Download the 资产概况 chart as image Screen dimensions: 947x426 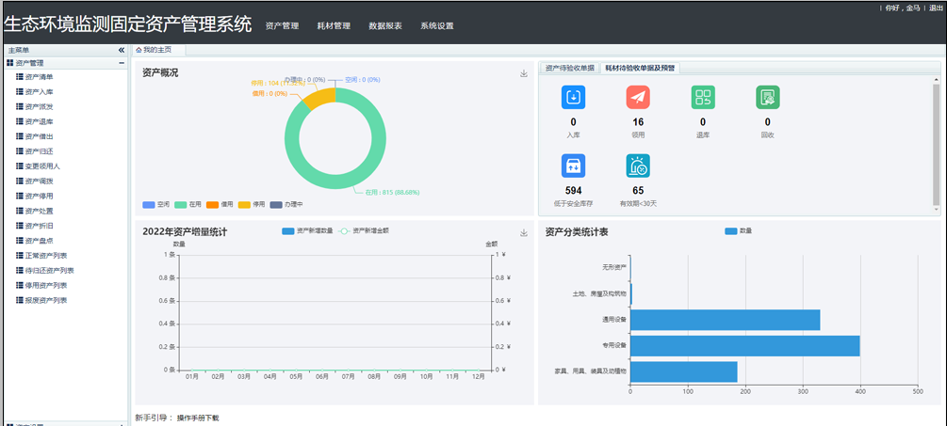pos(524,73)
